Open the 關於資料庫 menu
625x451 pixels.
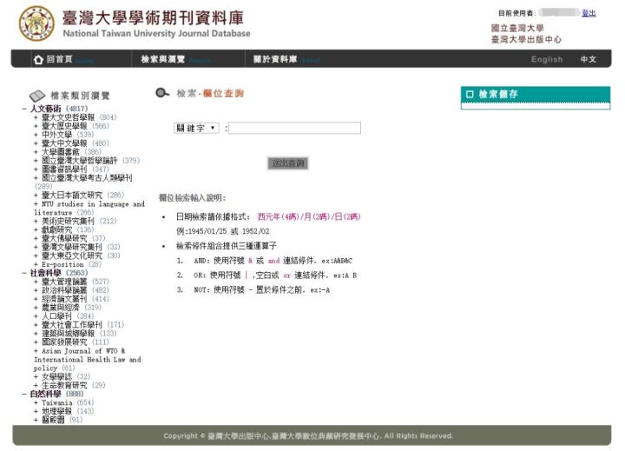275,59
